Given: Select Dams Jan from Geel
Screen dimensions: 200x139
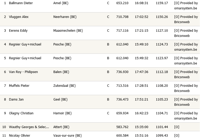Looking at the screenshot, I should [16, 99].
